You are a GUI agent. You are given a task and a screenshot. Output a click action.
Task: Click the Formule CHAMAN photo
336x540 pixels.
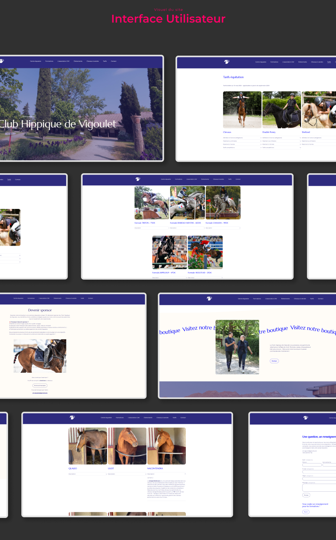click(223, 203)
